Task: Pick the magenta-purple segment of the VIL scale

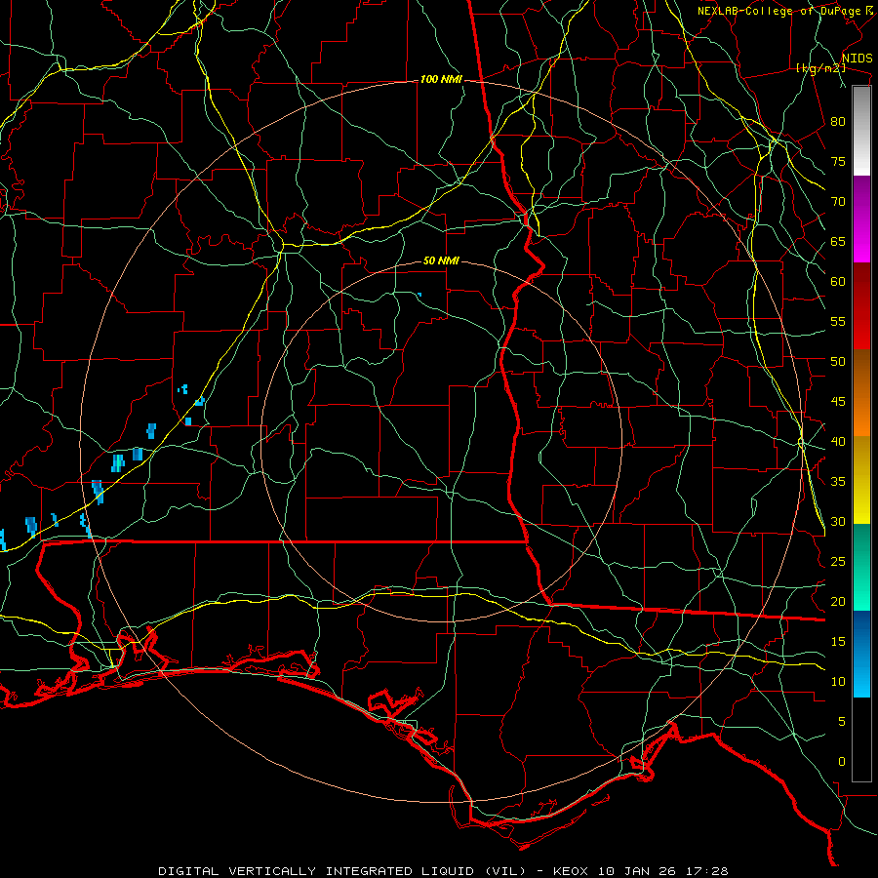Action: pyautogui.click(x=861, y=219)
